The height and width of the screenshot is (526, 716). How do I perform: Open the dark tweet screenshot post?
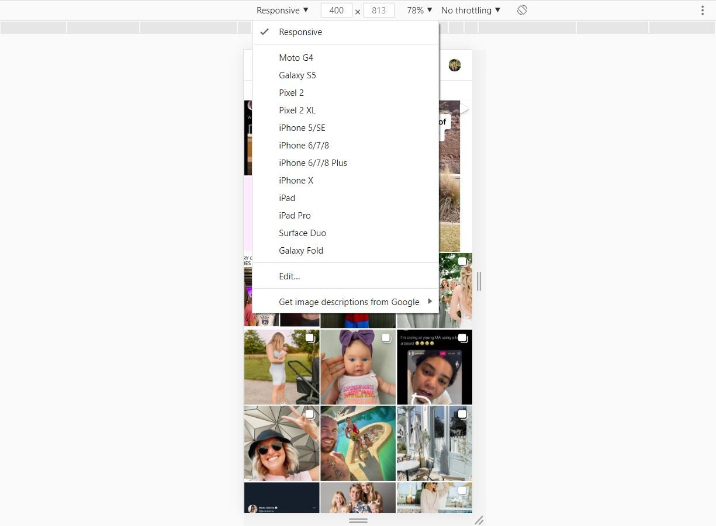282,498
